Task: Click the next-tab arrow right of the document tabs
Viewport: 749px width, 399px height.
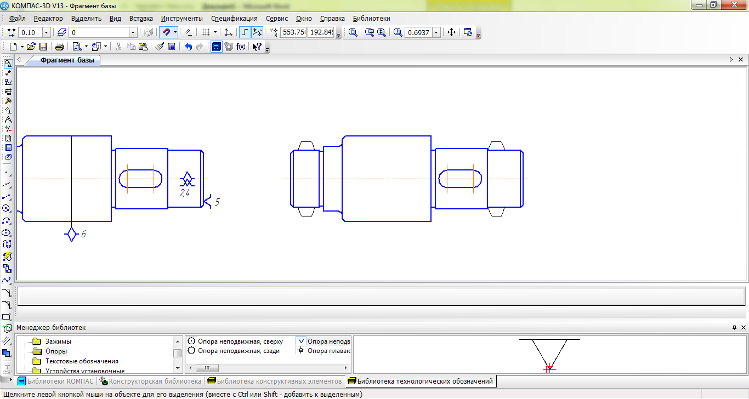Action: pyautogui.click(x=731, y=59)
